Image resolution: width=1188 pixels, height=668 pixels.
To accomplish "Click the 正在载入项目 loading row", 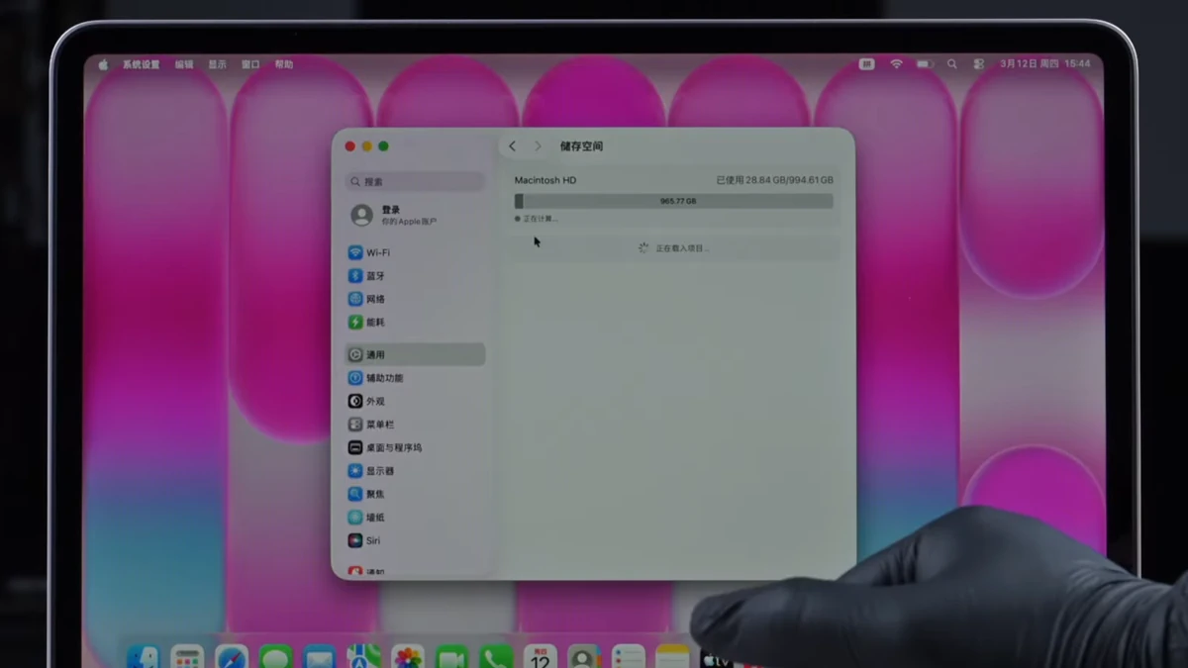I will (x=673, y=248).
